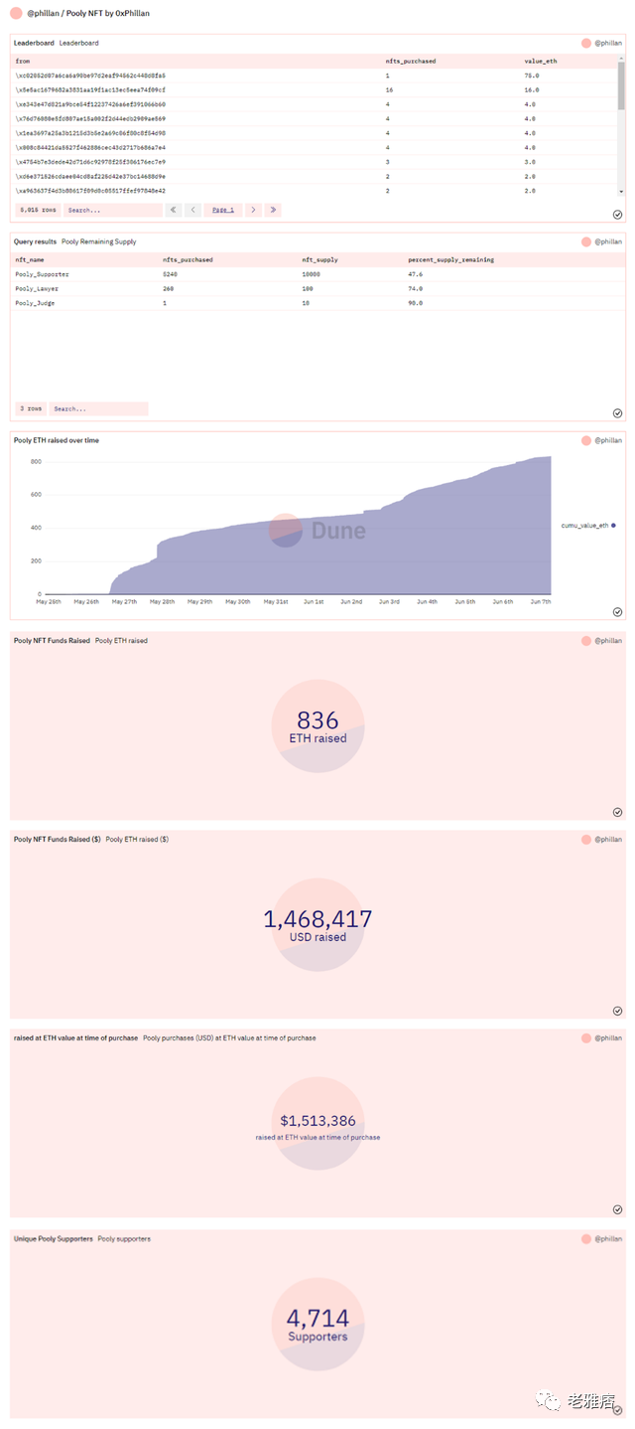Go to first Leaderboard page

click(x=174, y=210)
